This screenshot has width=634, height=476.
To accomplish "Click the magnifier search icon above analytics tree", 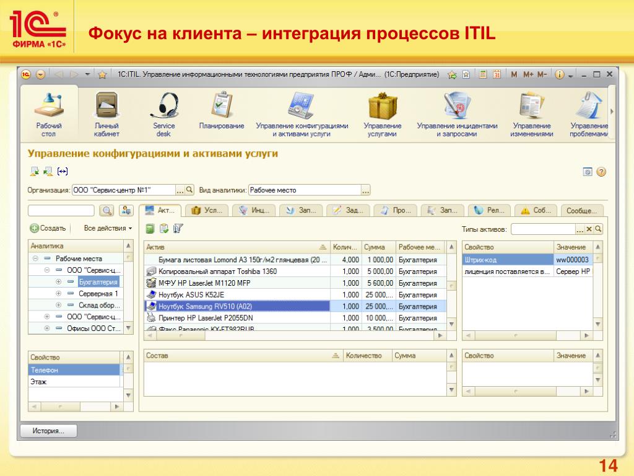I will [x=106, y=211].
